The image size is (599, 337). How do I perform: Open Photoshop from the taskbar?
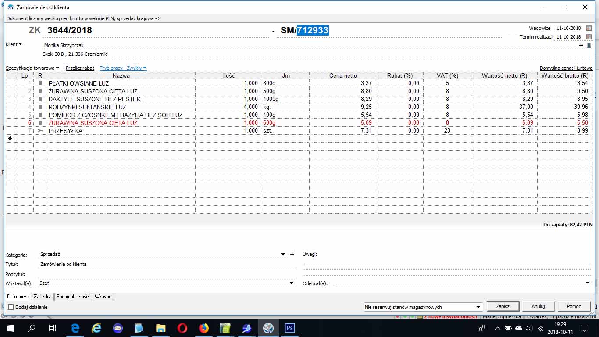(289, 328)
